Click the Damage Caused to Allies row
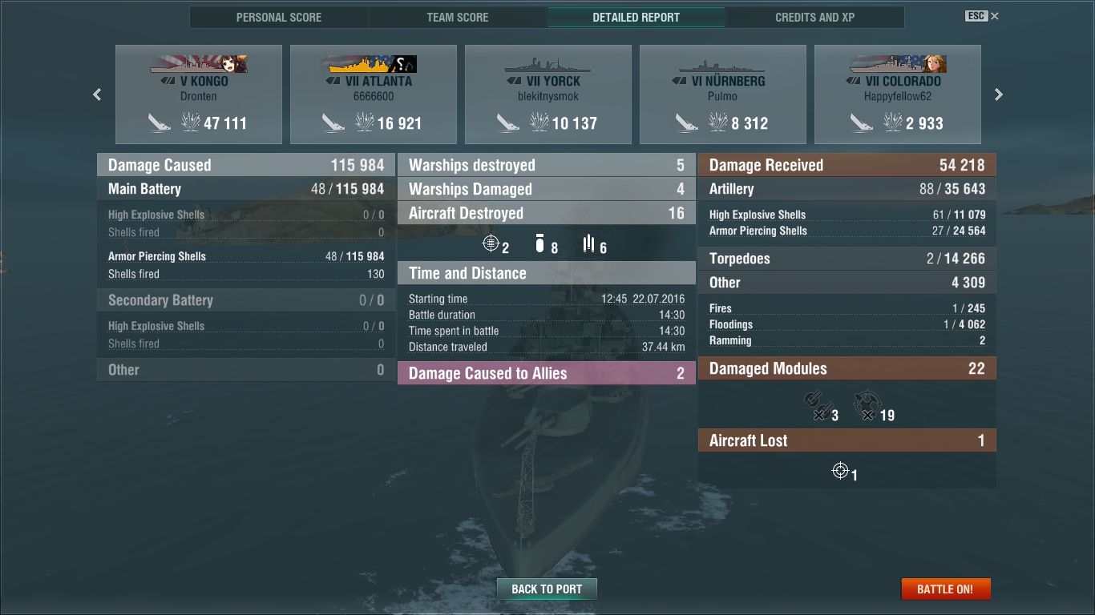 point(547,373)
